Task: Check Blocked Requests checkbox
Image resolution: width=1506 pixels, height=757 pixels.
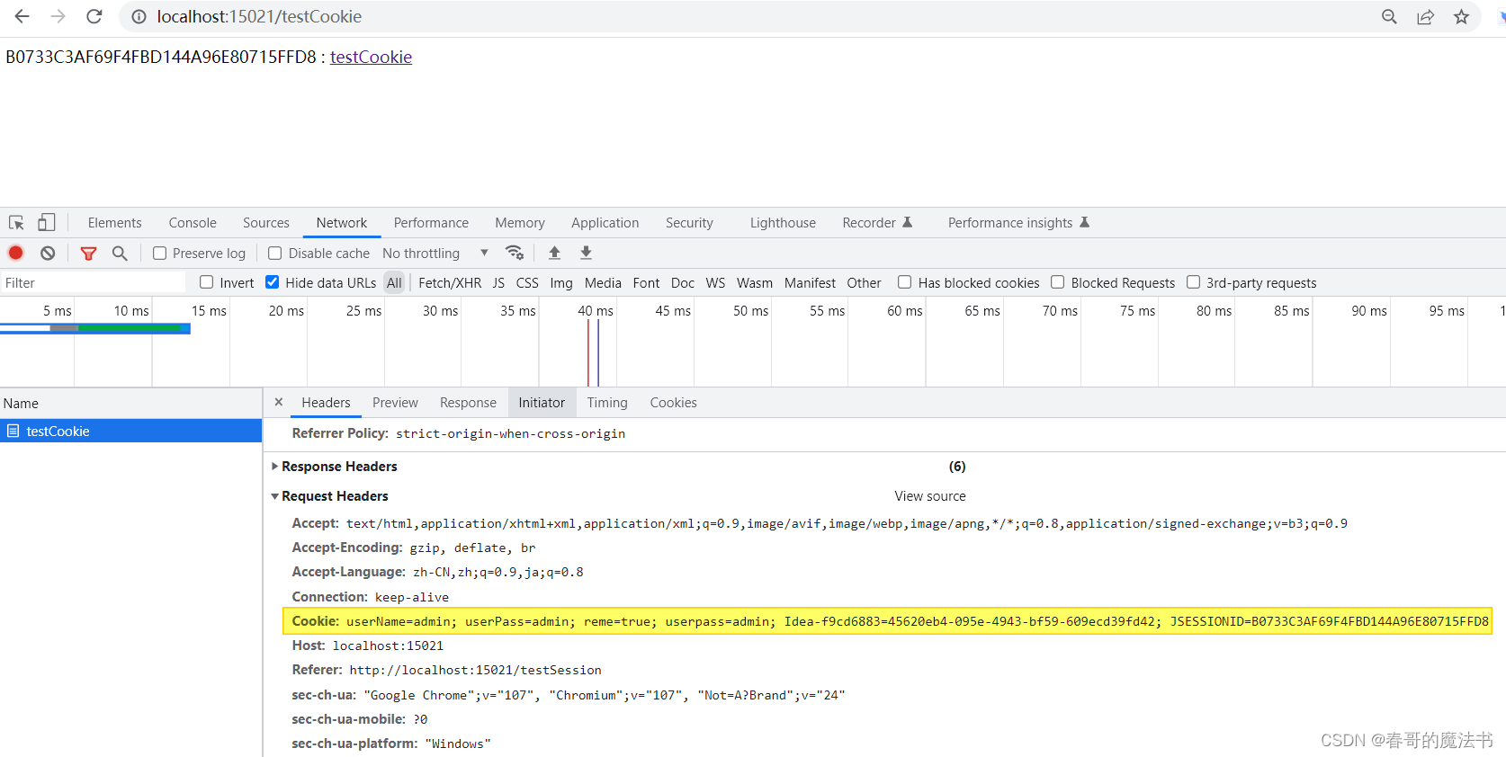Action: [1058, 282]
